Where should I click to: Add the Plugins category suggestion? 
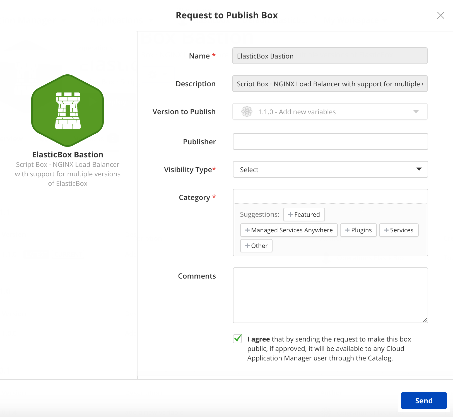pos(358,230)
